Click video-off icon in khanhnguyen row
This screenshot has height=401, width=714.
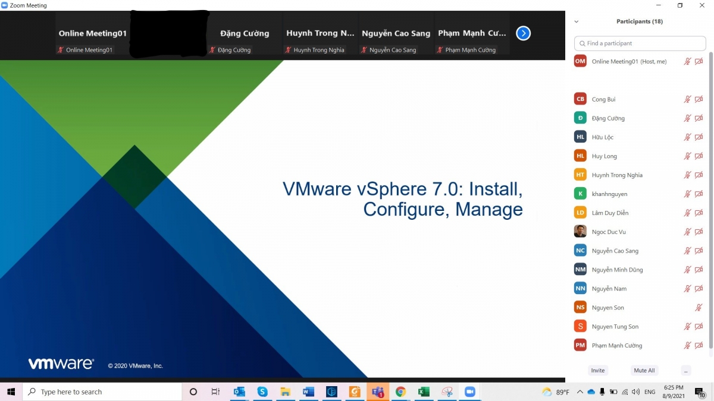[x=699, y=194]
